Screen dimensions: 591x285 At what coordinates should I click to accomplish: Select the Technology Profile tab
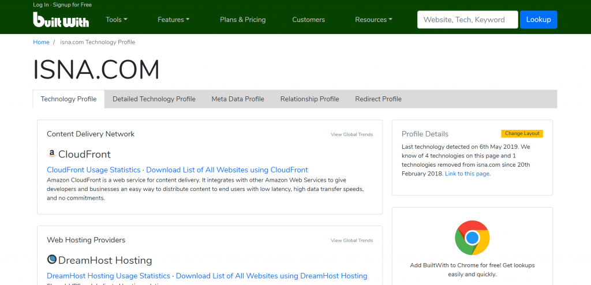coord(69,99)
